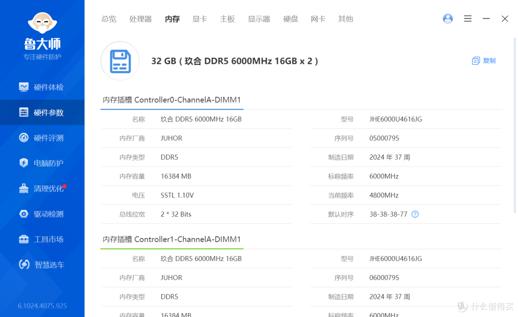The height and width of the screenshot is (317, 518).
Task: Click model JHE6000U4616JG in first slot
Action: click(395, 119)
